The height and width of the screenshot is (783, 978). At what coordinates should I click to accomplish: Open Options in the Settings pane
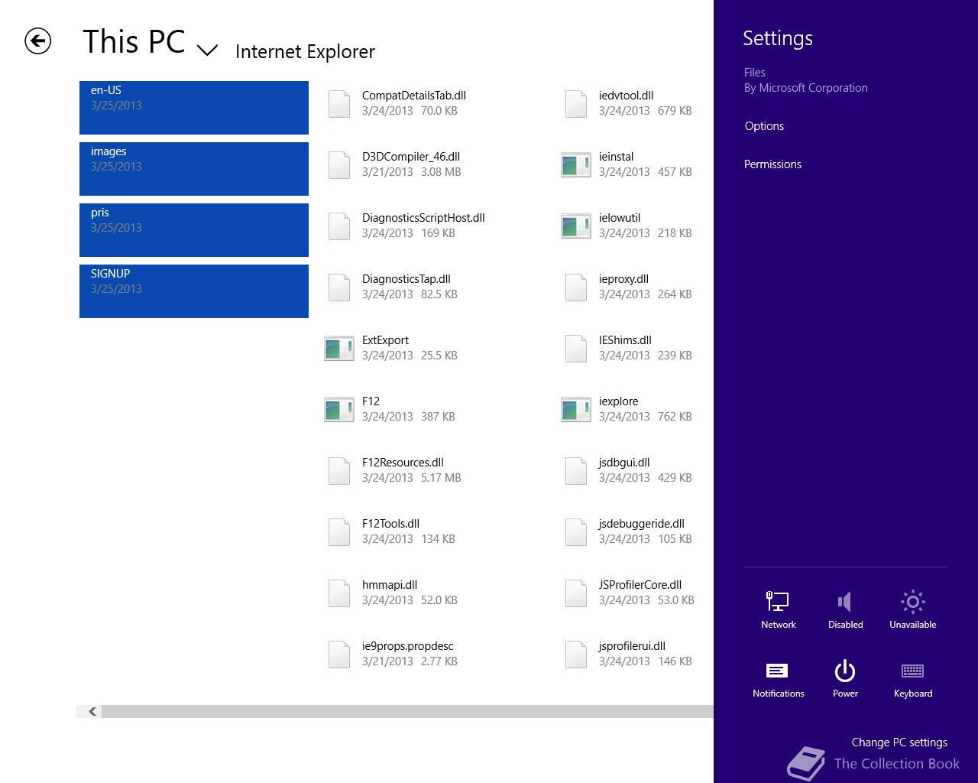pyautogui.click(x=764, y=126)
